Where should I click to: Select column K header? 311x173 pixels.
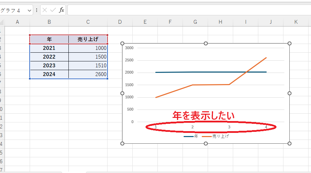pyautogui.click(x=296, y=22)
